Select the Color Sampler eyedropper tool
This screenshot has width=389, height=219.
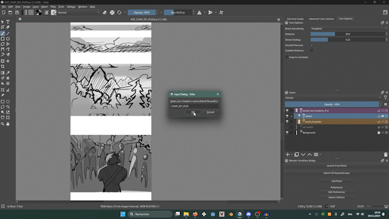click(x=8, y=73)
